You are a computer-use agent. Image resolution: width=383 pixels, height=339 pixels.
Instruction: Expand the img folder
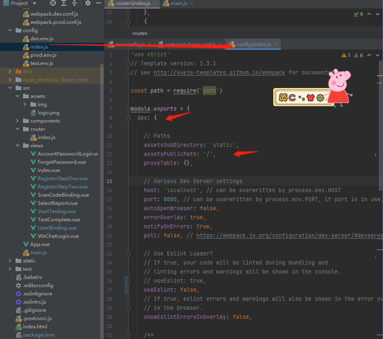25,104
